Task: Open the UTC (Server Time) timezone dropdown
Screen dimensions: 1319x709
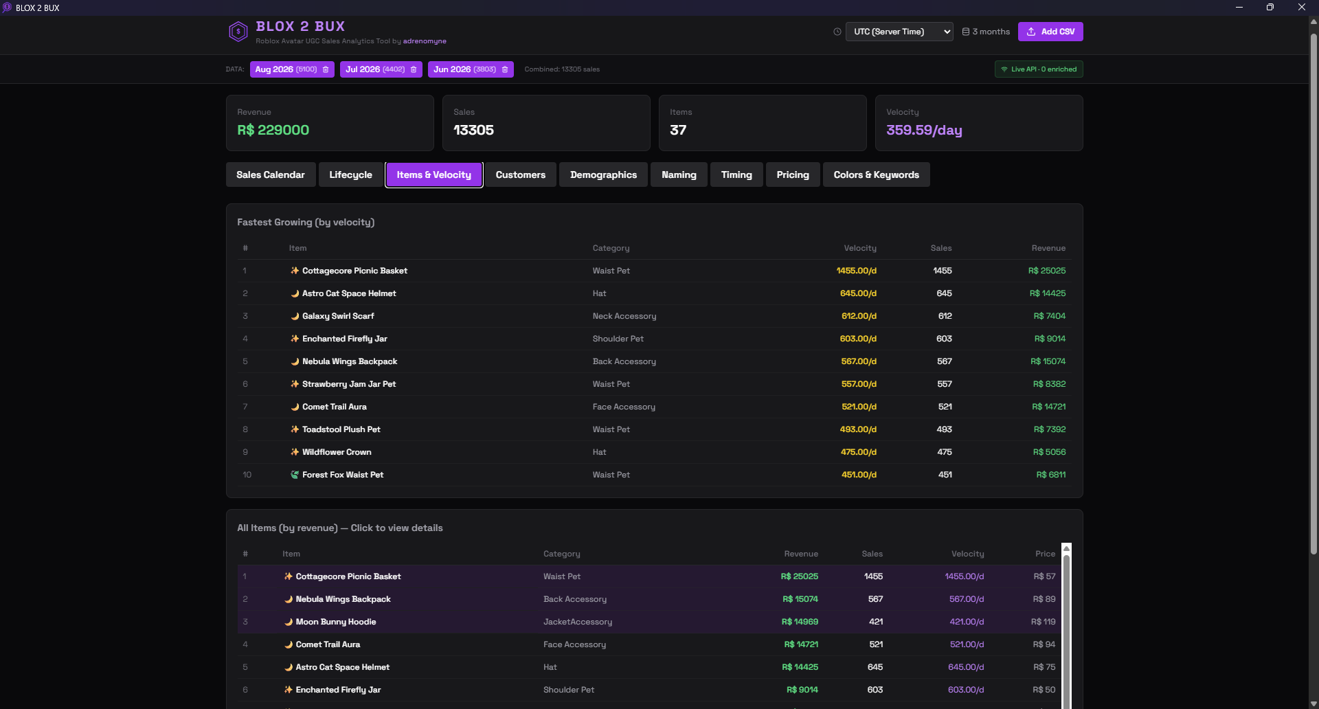Action: [899, 32]
